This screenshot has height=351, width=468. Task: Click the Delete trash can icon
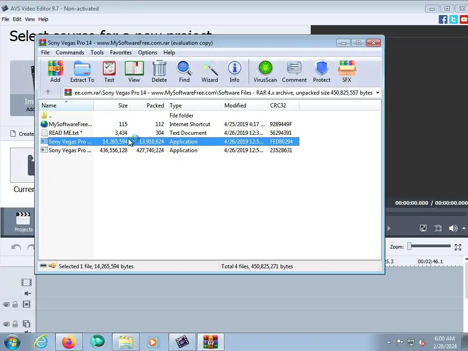[x=160, y=72]
